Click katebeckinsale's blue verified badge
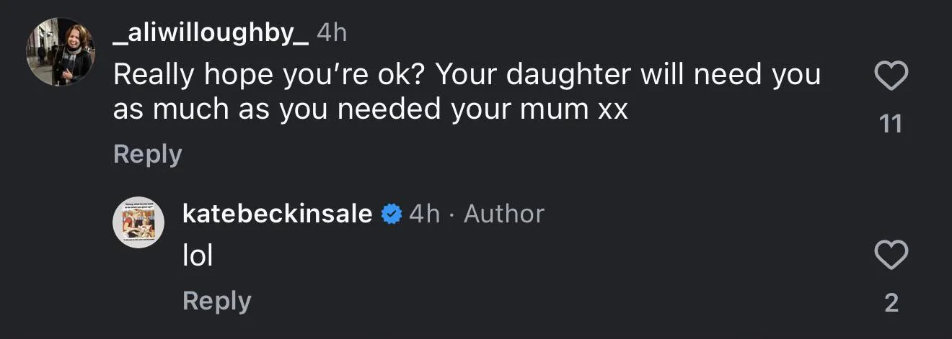Image resolution: width=952 pixels, height=339 pixels. click(391, 214)
